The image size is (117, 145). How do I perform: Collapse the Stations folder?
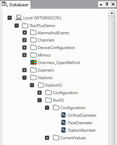(24, 78)
